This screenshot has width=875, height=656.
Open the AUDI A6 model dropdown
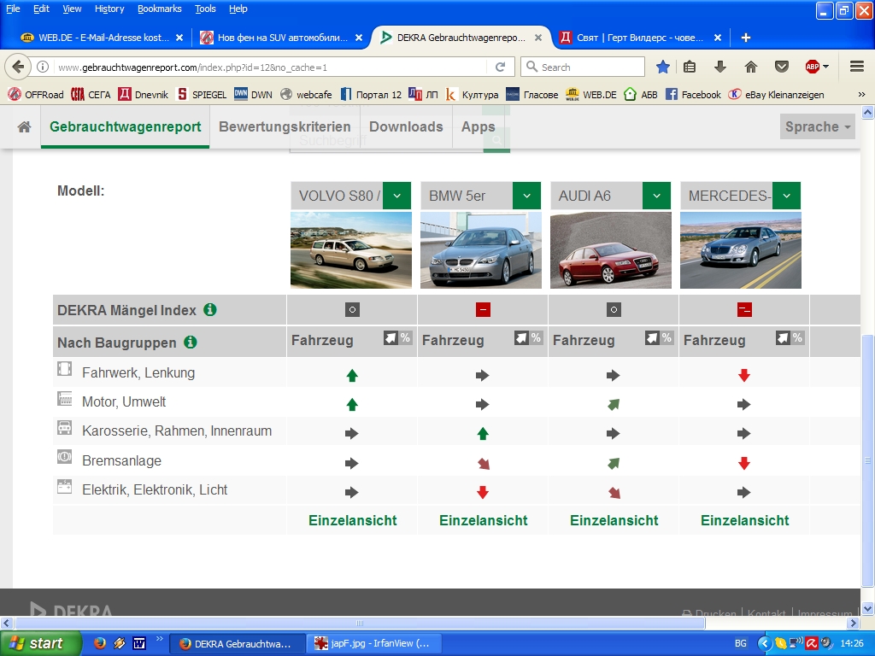(x=656, y=196)
